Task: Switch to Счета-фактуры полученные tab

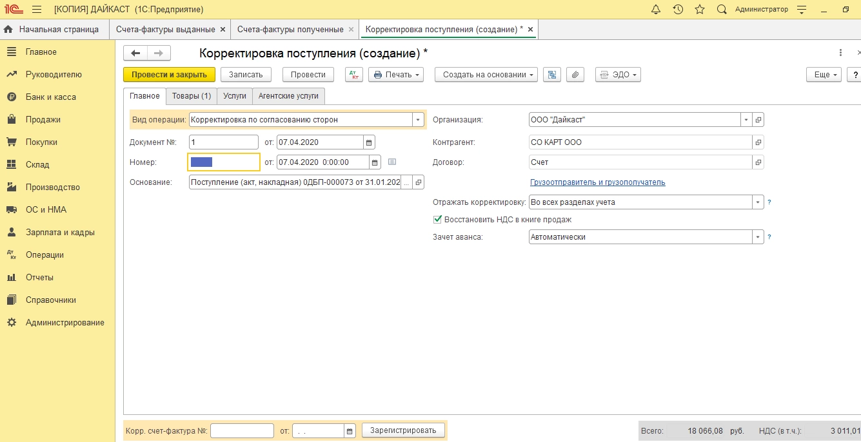Action: (290, 30)
